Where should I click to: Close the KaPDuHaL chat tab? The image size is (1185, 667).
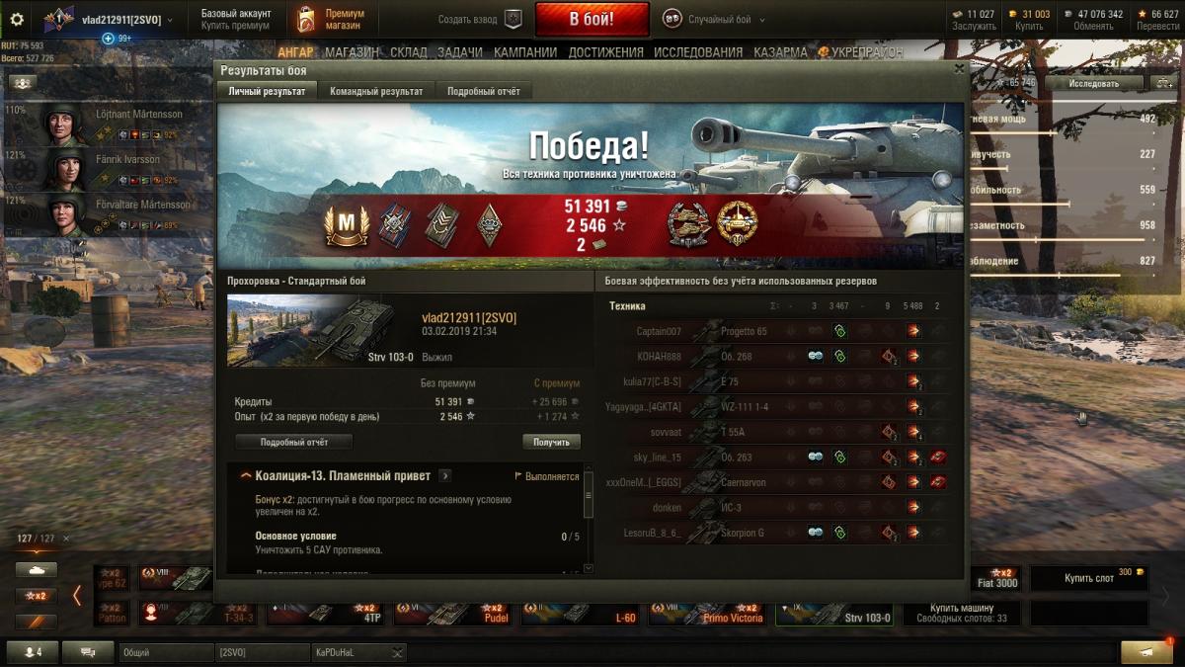(397, 652)
